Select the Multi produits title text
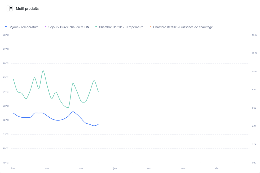The height and width of the screenshot is (173, 260). (x=27, y=9)
